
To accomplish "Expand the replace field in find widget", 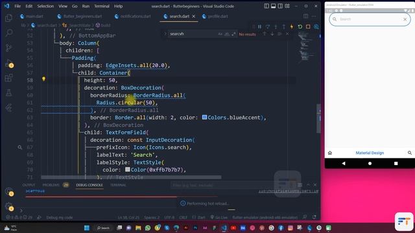I will coord(165,34).
